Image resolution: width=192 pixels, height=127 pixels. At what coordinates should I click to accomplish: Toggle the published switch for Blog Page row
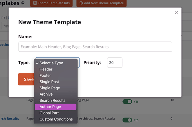pyautogui.click(x=127, y=101)
